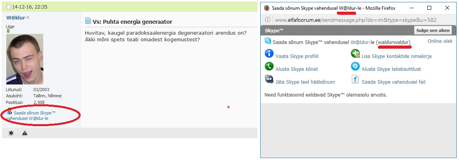Click the add-contact icon with green plus

(355, 53)
